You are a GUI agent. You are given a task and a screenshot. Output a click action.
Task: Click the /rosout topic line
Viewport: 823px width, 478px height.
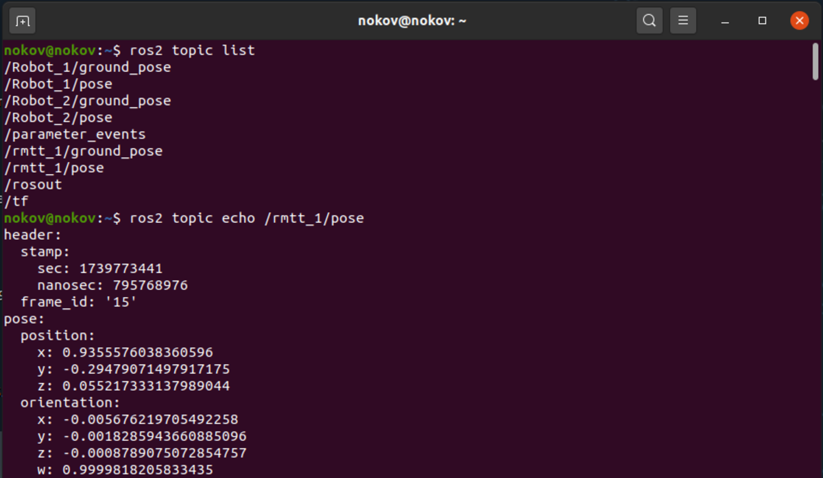[33, 185]
